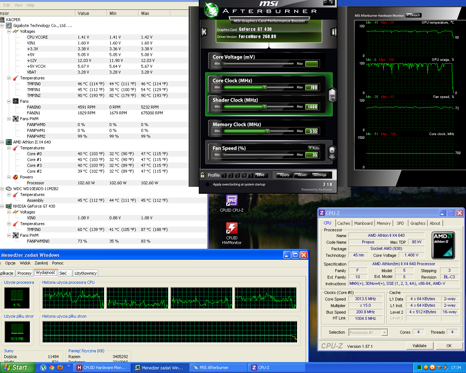The width and height of the screenshot is (466, 373).
Task: Collapse the NVIDIA GeForce GT 430 node
Action: [2, 206]
